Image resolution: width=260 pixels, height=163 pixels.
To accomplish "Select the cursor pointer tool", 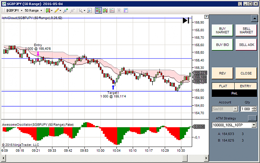I will pos(81,11).
